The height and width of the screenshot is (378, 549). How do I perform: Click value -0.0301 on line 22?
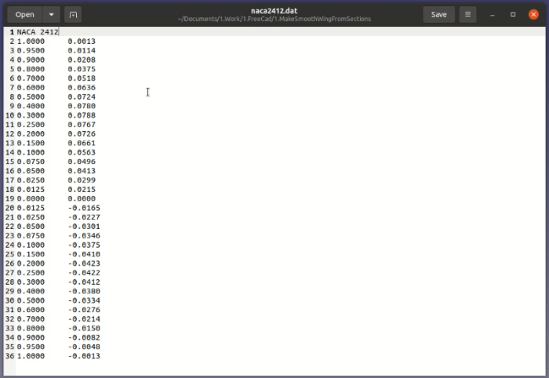[x=84, y=227]
